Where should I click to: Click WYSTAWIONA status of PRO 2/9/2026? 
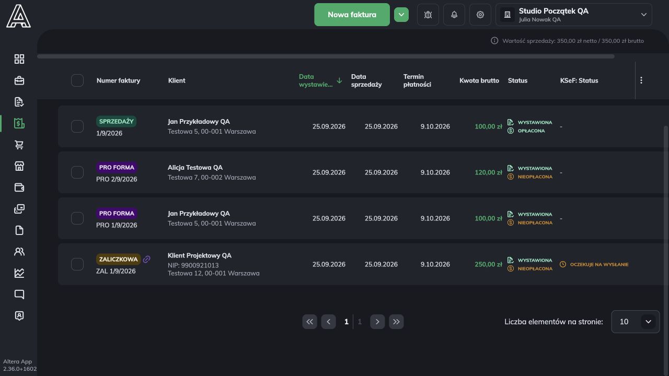click(535, 168)
